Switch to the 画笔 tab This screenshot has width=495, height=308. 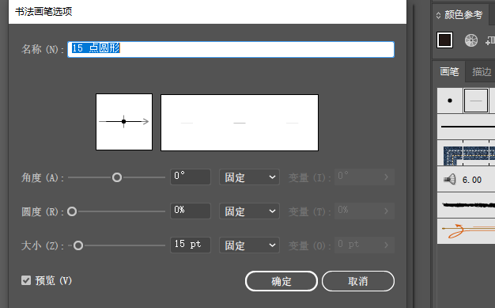(449, 72)
